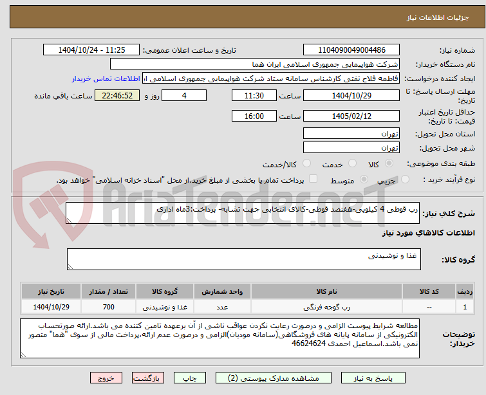486x395 pixels.
Task: Select the کالا radio button
Action: click(x=389, y=163)
